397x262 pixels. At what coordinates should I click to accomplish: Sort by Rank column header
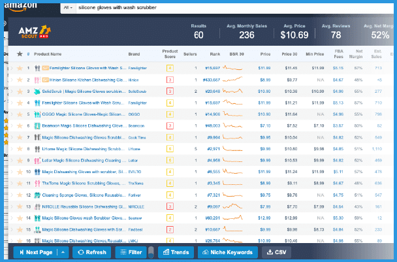pyautogui.click(x=215, y=54)
